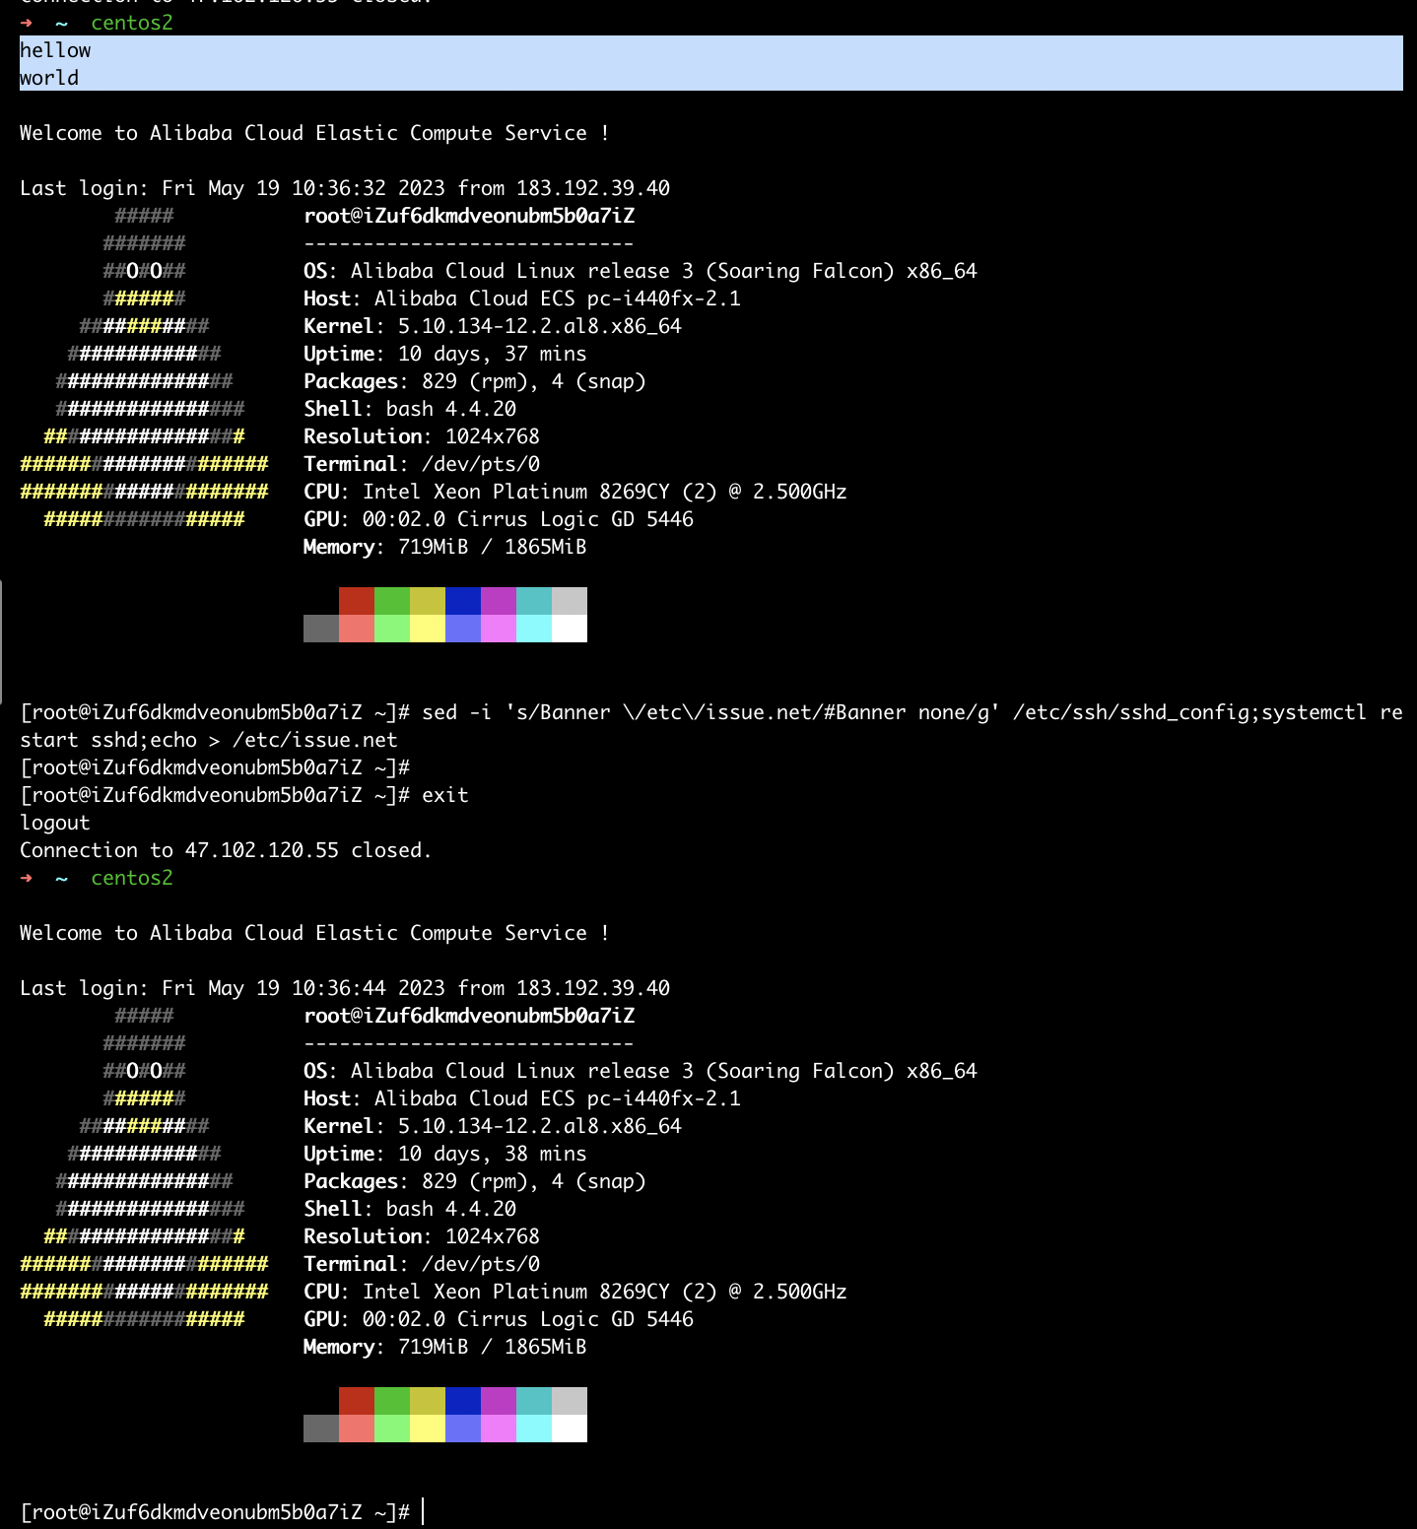
Task: Click the ASCII penguin logo in the second neofetch output
Action: 144,1167
